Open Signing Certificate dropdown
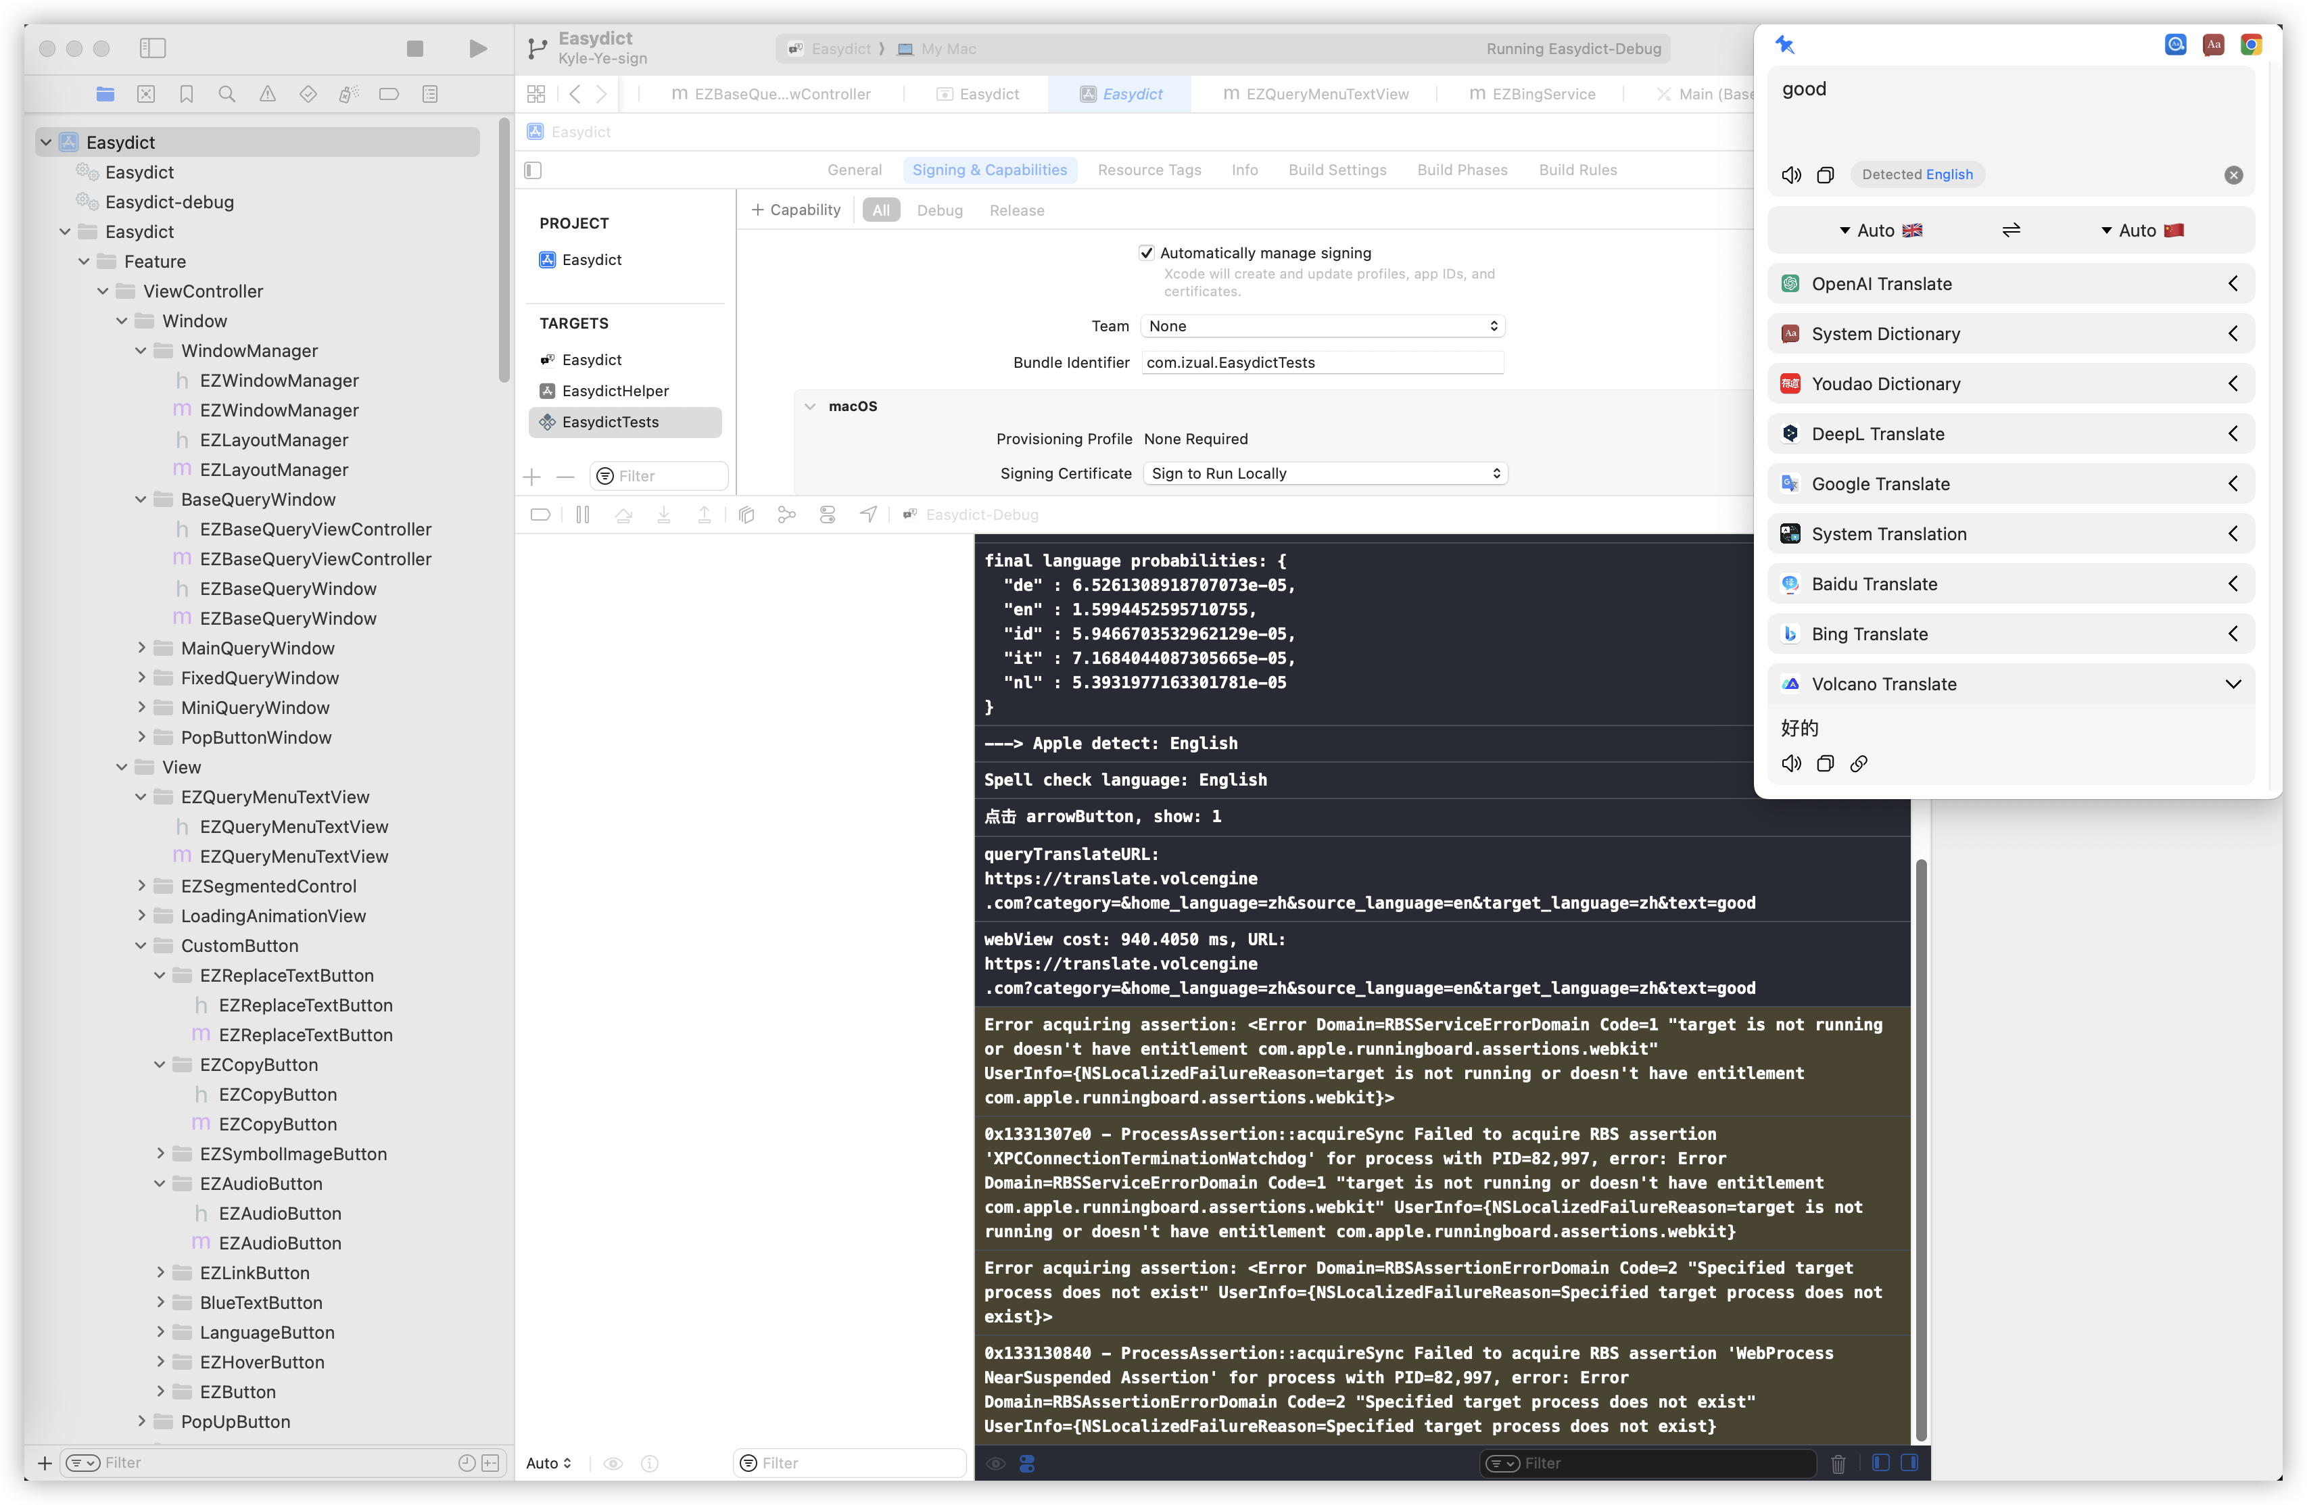 pyautogui.click(x=1324, y=474)
